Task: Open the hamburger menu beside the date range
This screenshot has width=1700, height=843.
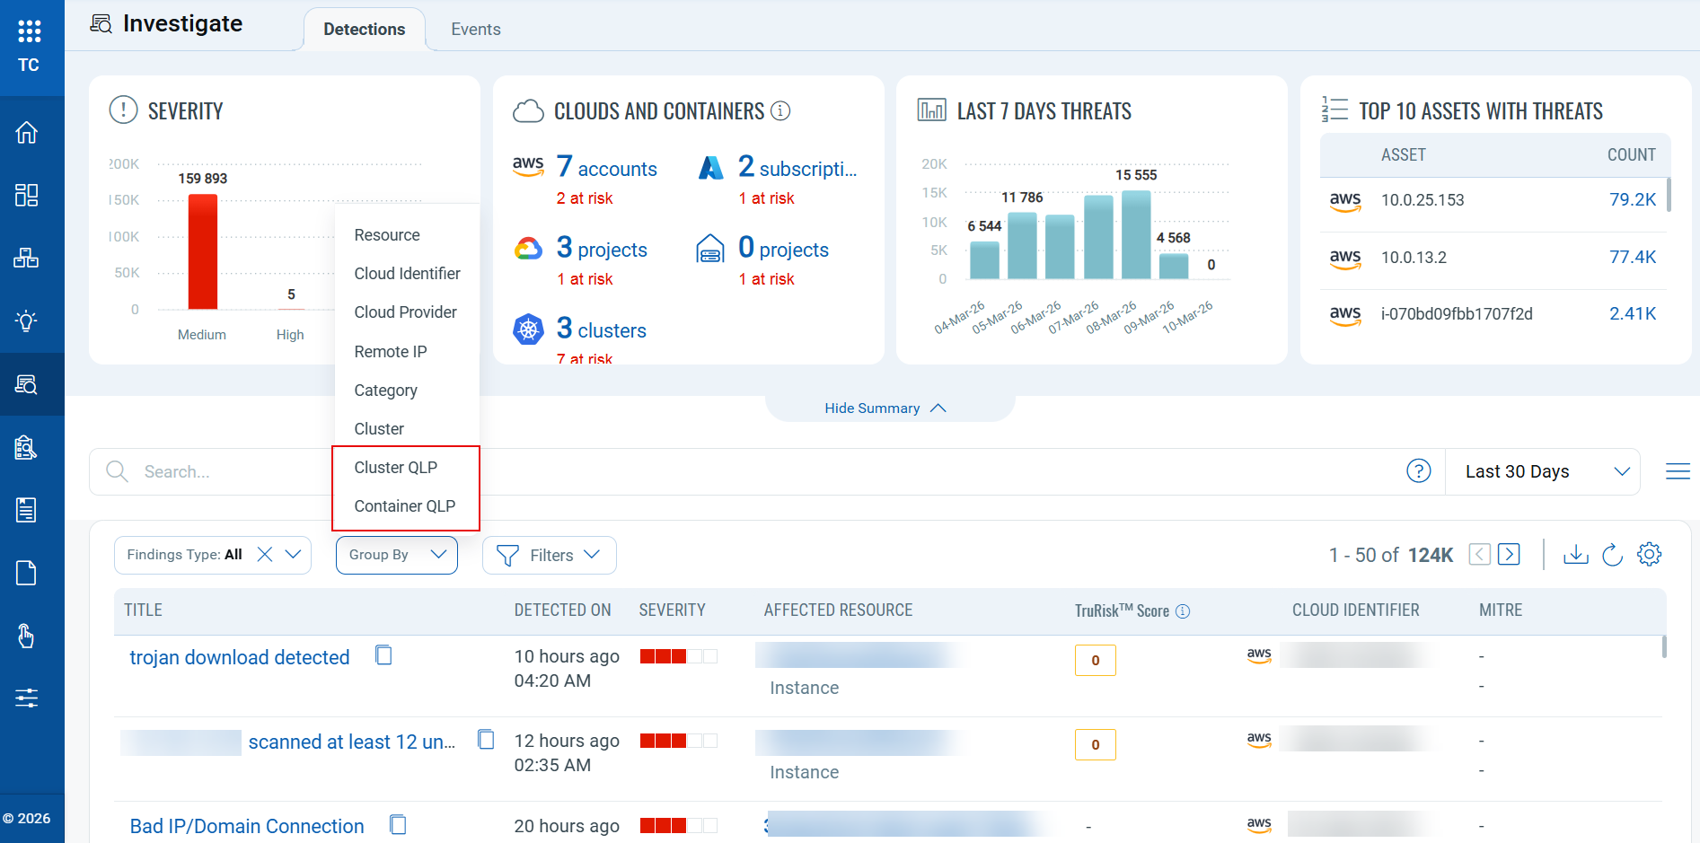Action: pyautogui.click(x=1677, y=471)
